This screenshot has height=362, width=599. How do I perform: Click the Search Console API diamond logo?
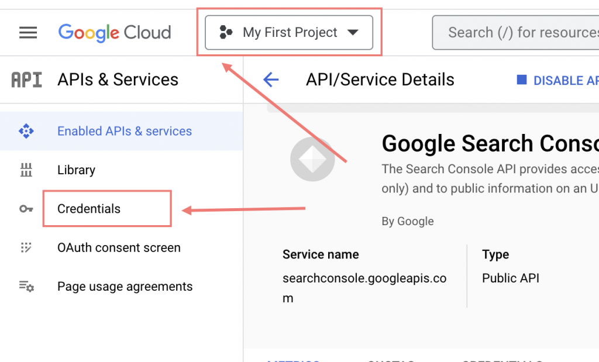(x=312, y=159)
